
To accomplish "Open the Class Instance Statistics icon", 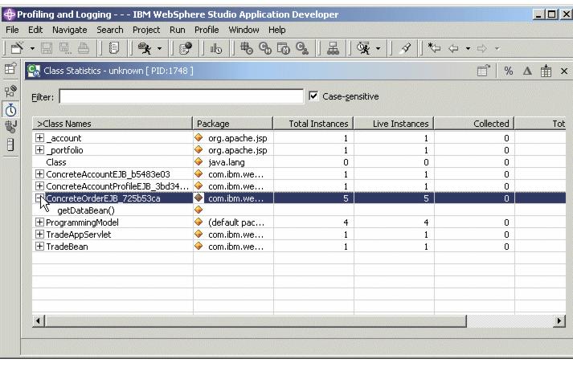I will (302, 48).
